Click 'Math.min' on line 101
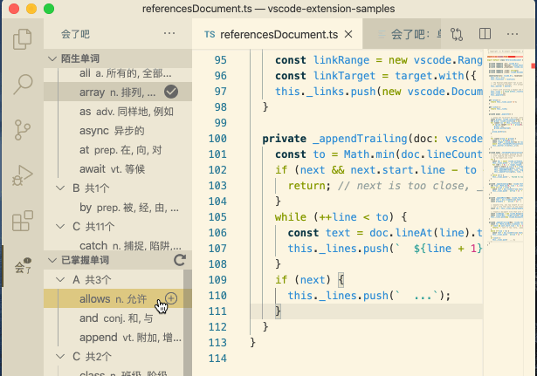The height and width of the screenshot is (376, 537). point(369,154)
